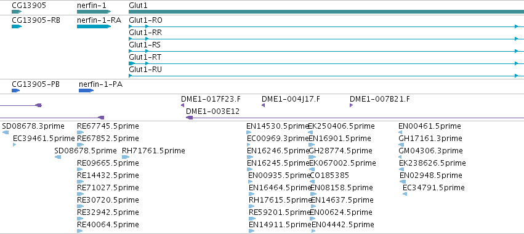524x234 pixels.
Task: Click the EC34791.5prime EST arrow
Action: (x=405, y=194)
